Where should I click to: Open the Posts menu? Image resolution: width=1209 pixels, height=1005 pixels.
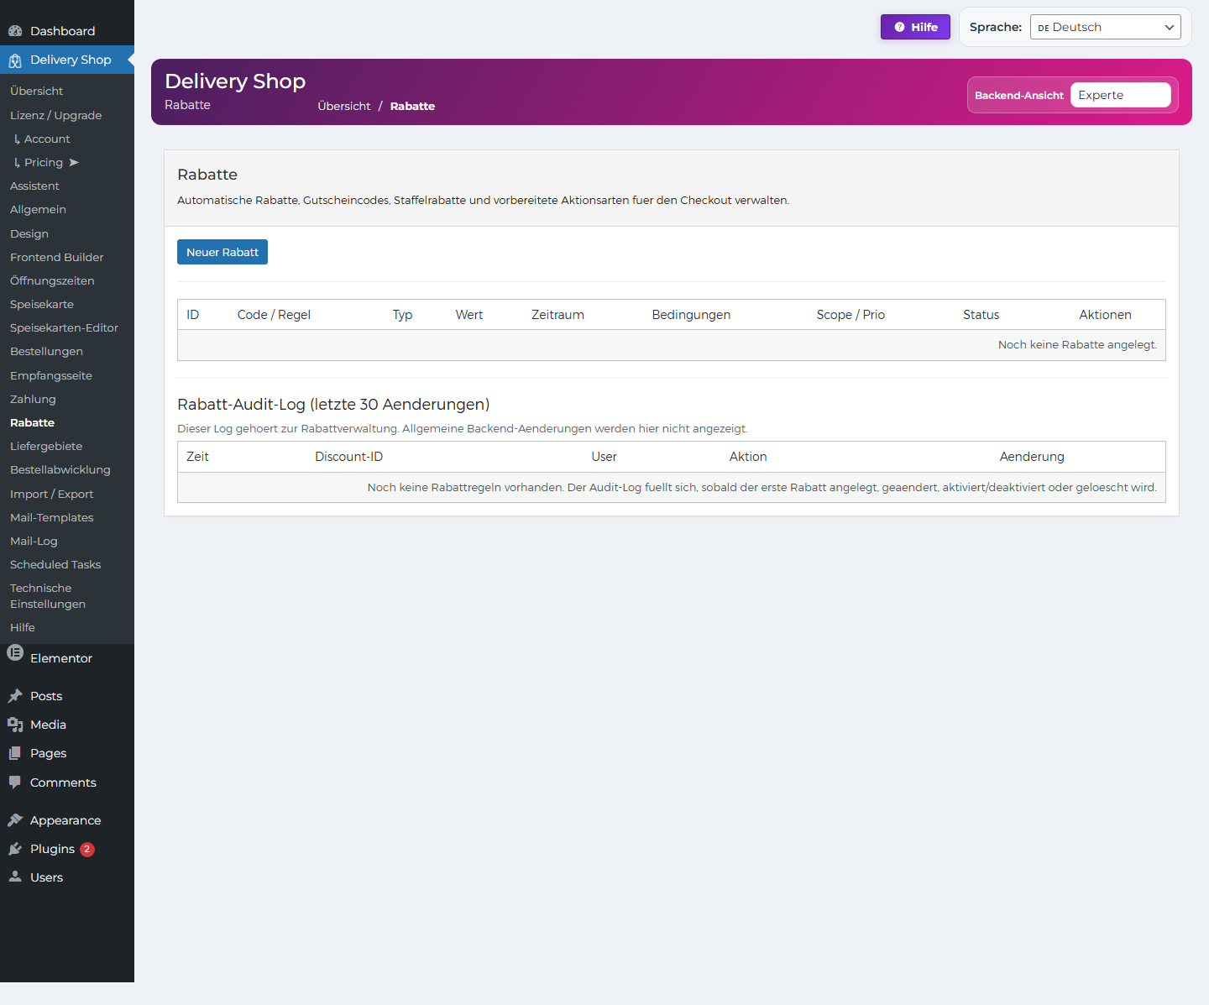click(67, 696)
